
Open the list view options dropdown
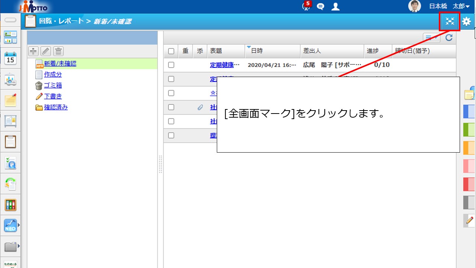click(431, 38)
